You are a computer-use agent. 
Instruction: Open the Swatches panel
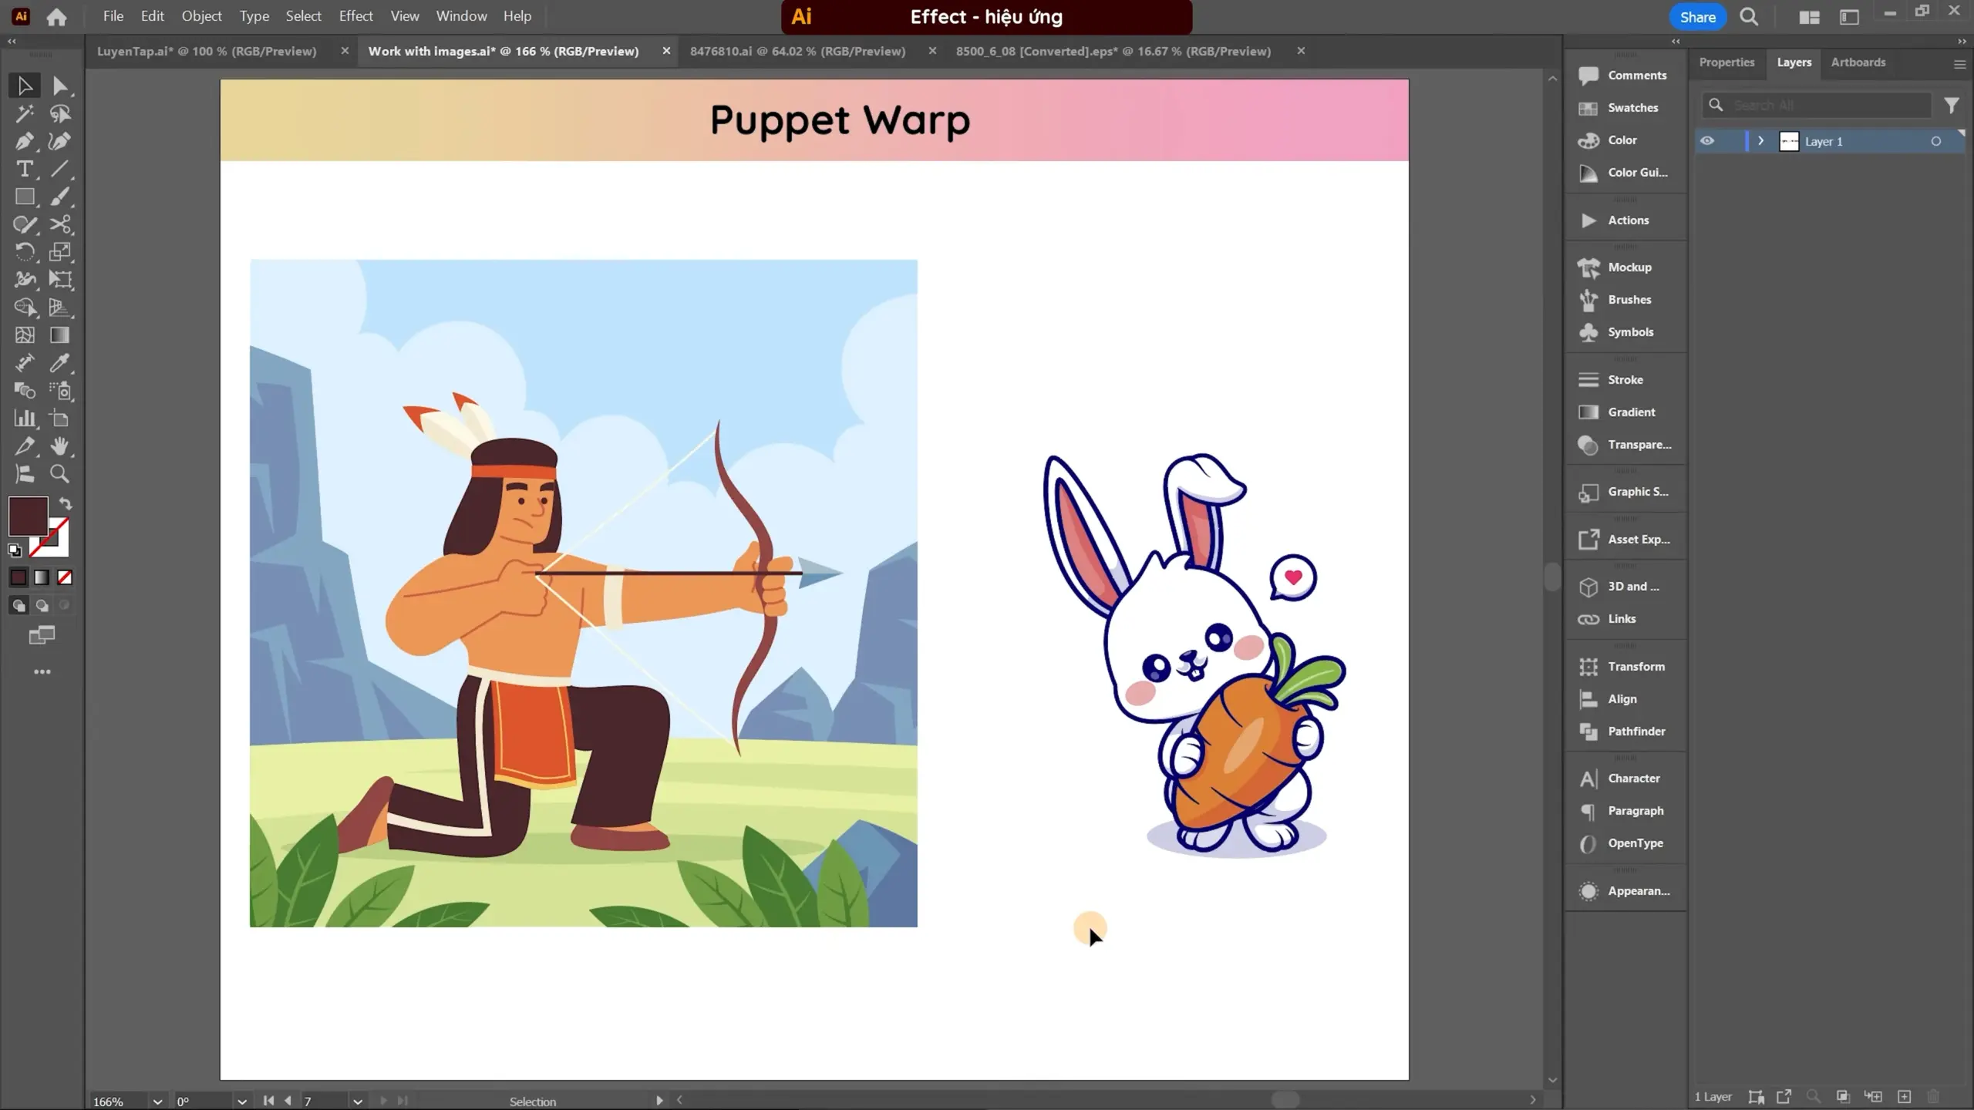tap(1625, 108)
